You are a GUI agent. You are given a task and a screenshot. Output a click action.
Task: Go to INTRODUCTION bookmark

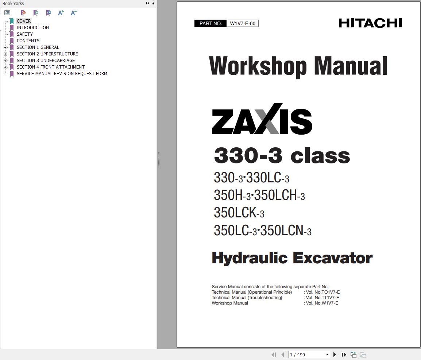(32, 27)
